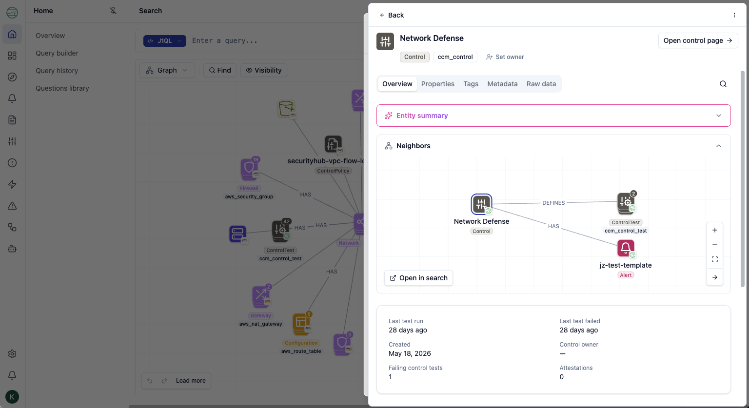This screenshot has height=408, width=749.
Task: Fit the Neighbors graph to view
Action: pos(715,259)
